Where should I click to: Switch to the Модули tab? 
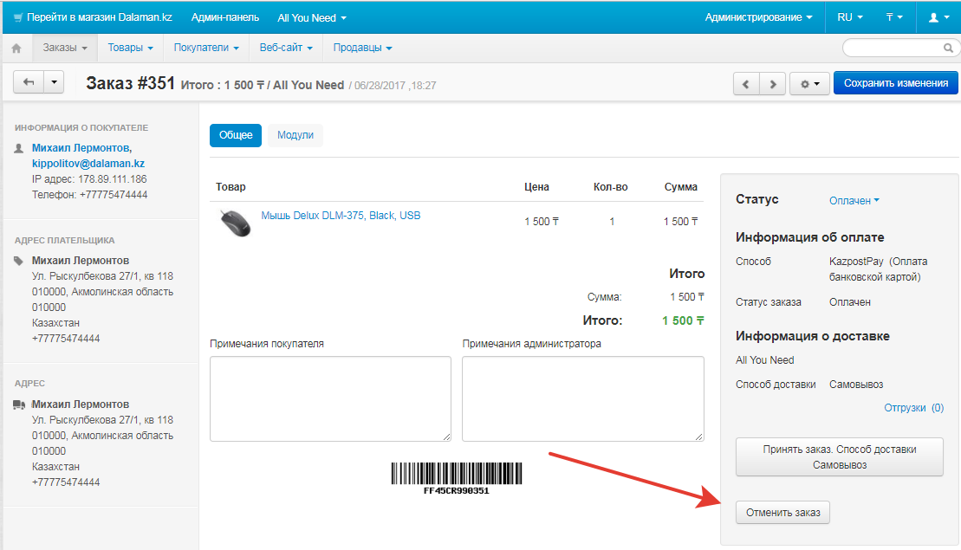(x=295, y=135)
